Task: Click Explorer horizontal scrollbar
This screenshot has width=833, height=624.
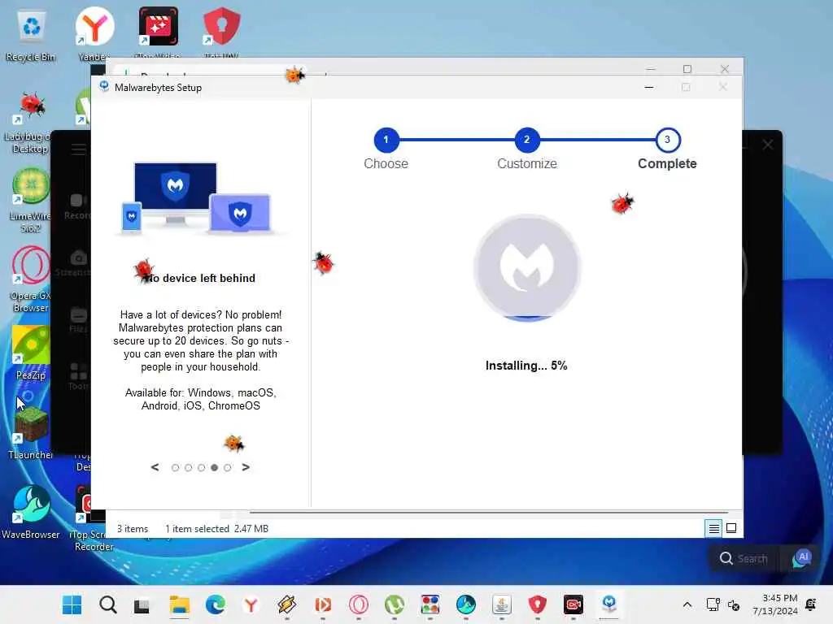Action: pos(489,513)
